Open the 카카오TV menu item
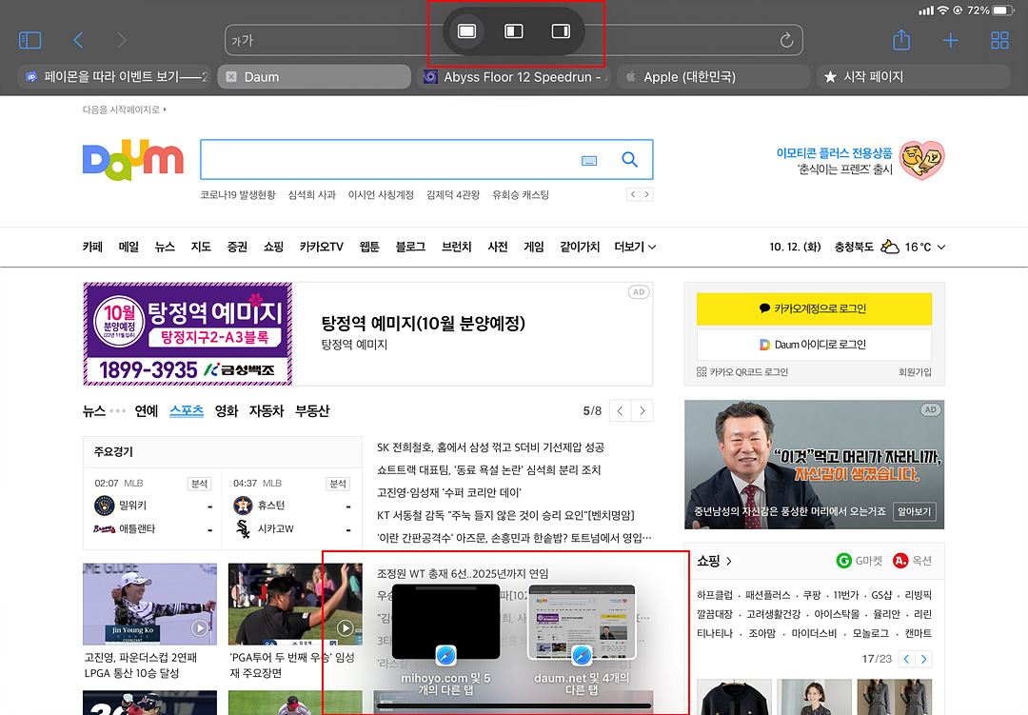 [322, 247]
